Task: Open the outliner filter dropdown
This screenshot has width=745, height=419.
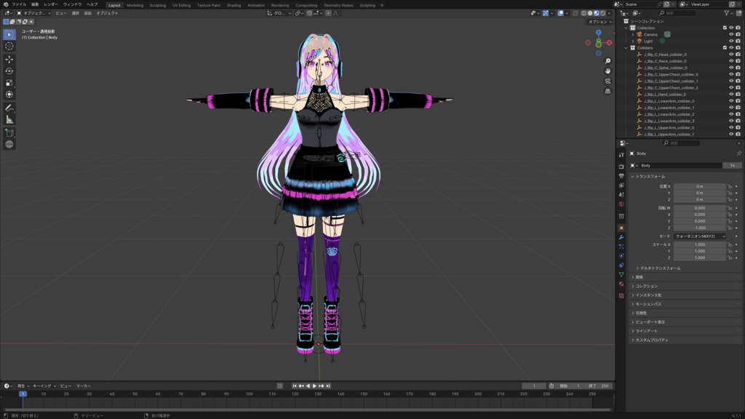Action: 728,13
